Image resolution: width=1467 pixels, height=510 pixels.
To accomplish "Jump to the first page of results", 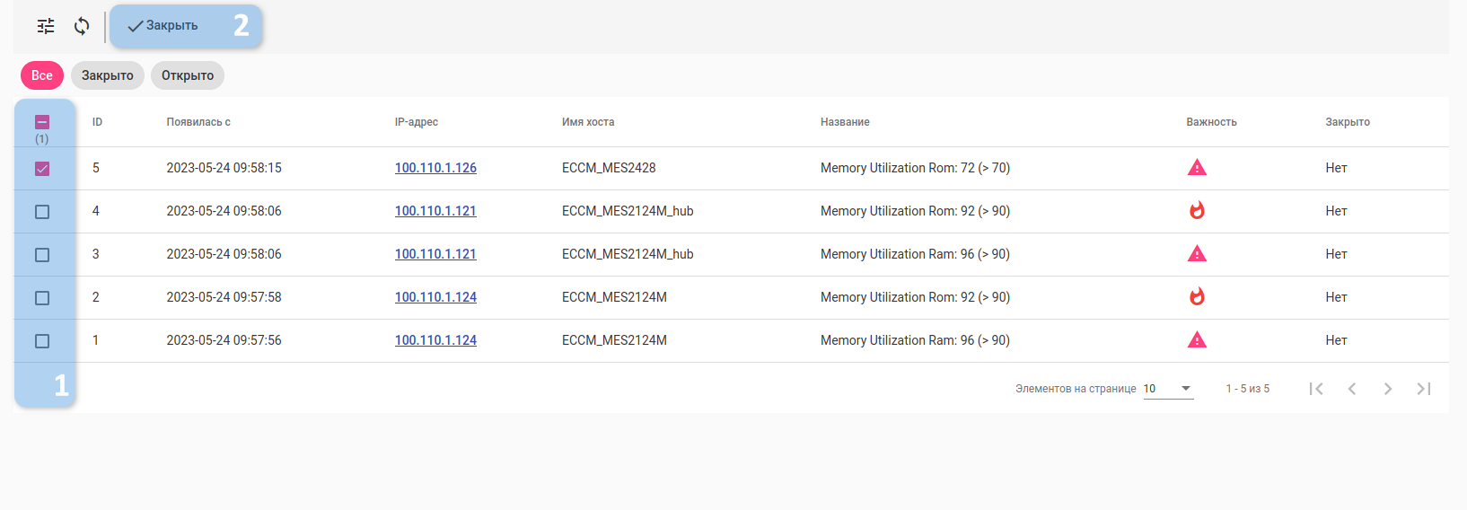I will coord(1315,389).
